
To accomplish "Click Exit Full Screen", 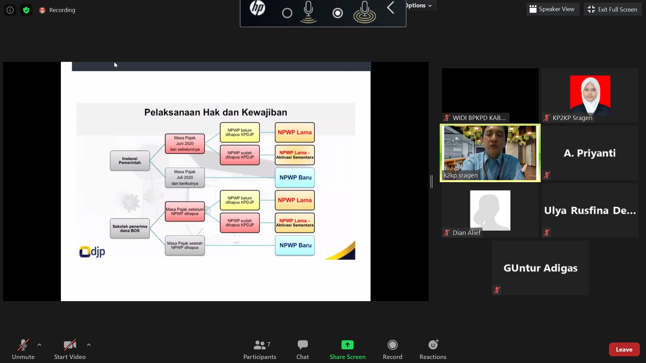I will pyautogui.click(x=612, y=9).
